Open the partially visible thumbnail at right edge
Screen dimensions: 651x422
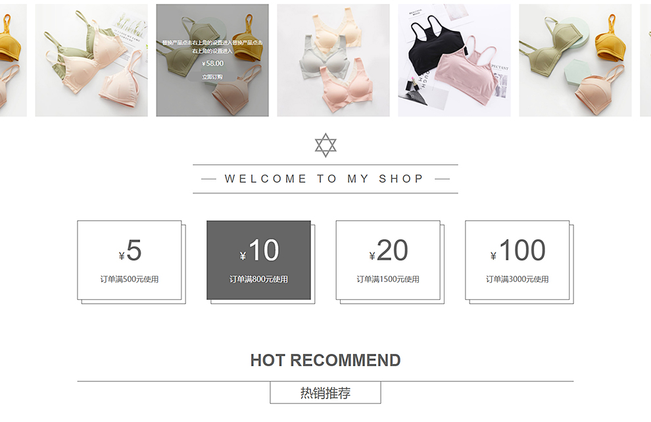pyautogui.click(x=646, y=60)
